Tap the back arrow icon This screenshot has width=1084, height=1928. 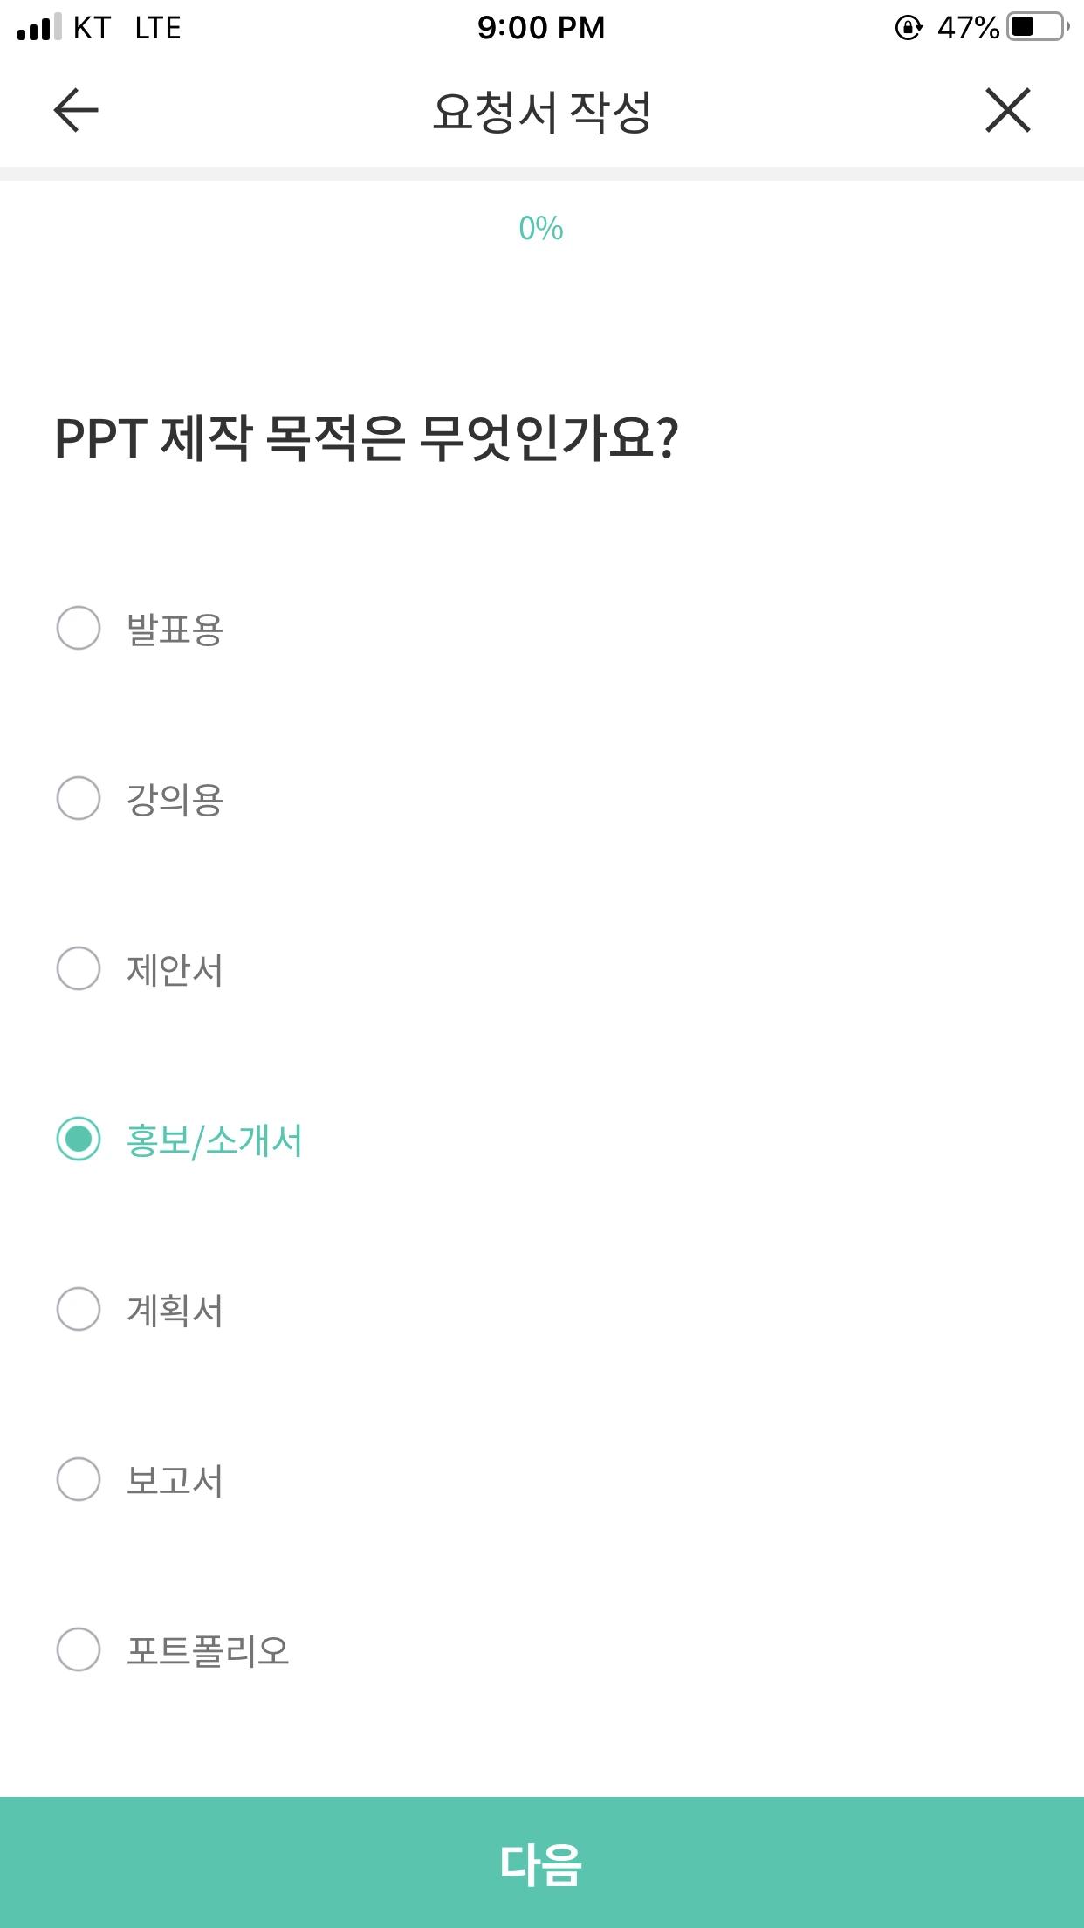point(76,110)
